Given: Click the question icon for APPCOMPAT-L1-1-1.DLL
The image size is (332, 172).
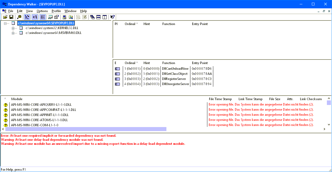Looking at the screenshot, I should click(x=6, y=110).
